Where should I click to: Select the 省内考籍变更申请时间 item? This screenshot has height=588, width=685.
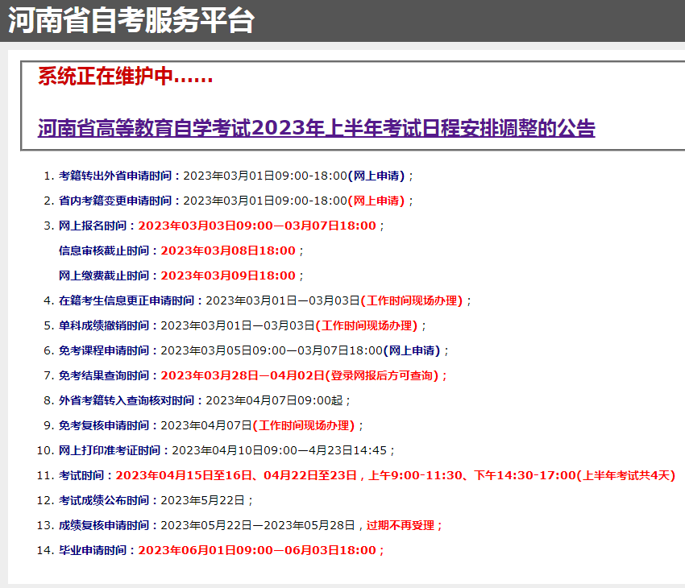[120, 201]
